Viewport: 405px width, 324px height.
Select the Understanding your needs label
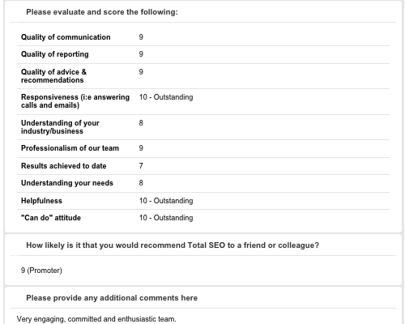coord(67,183)
